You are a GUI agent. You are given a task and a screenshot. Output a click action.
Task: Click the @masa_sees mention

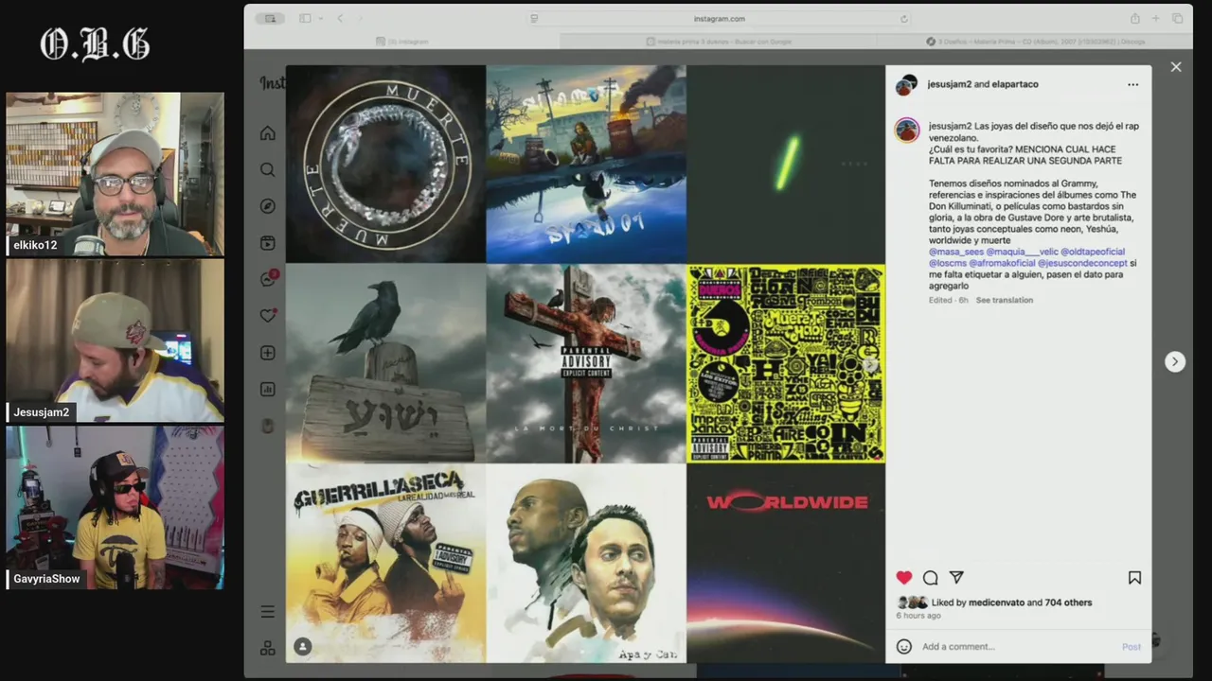click(x=955, y=252)
